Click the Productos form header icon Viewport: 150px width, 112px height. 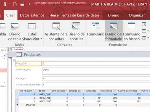19,54
